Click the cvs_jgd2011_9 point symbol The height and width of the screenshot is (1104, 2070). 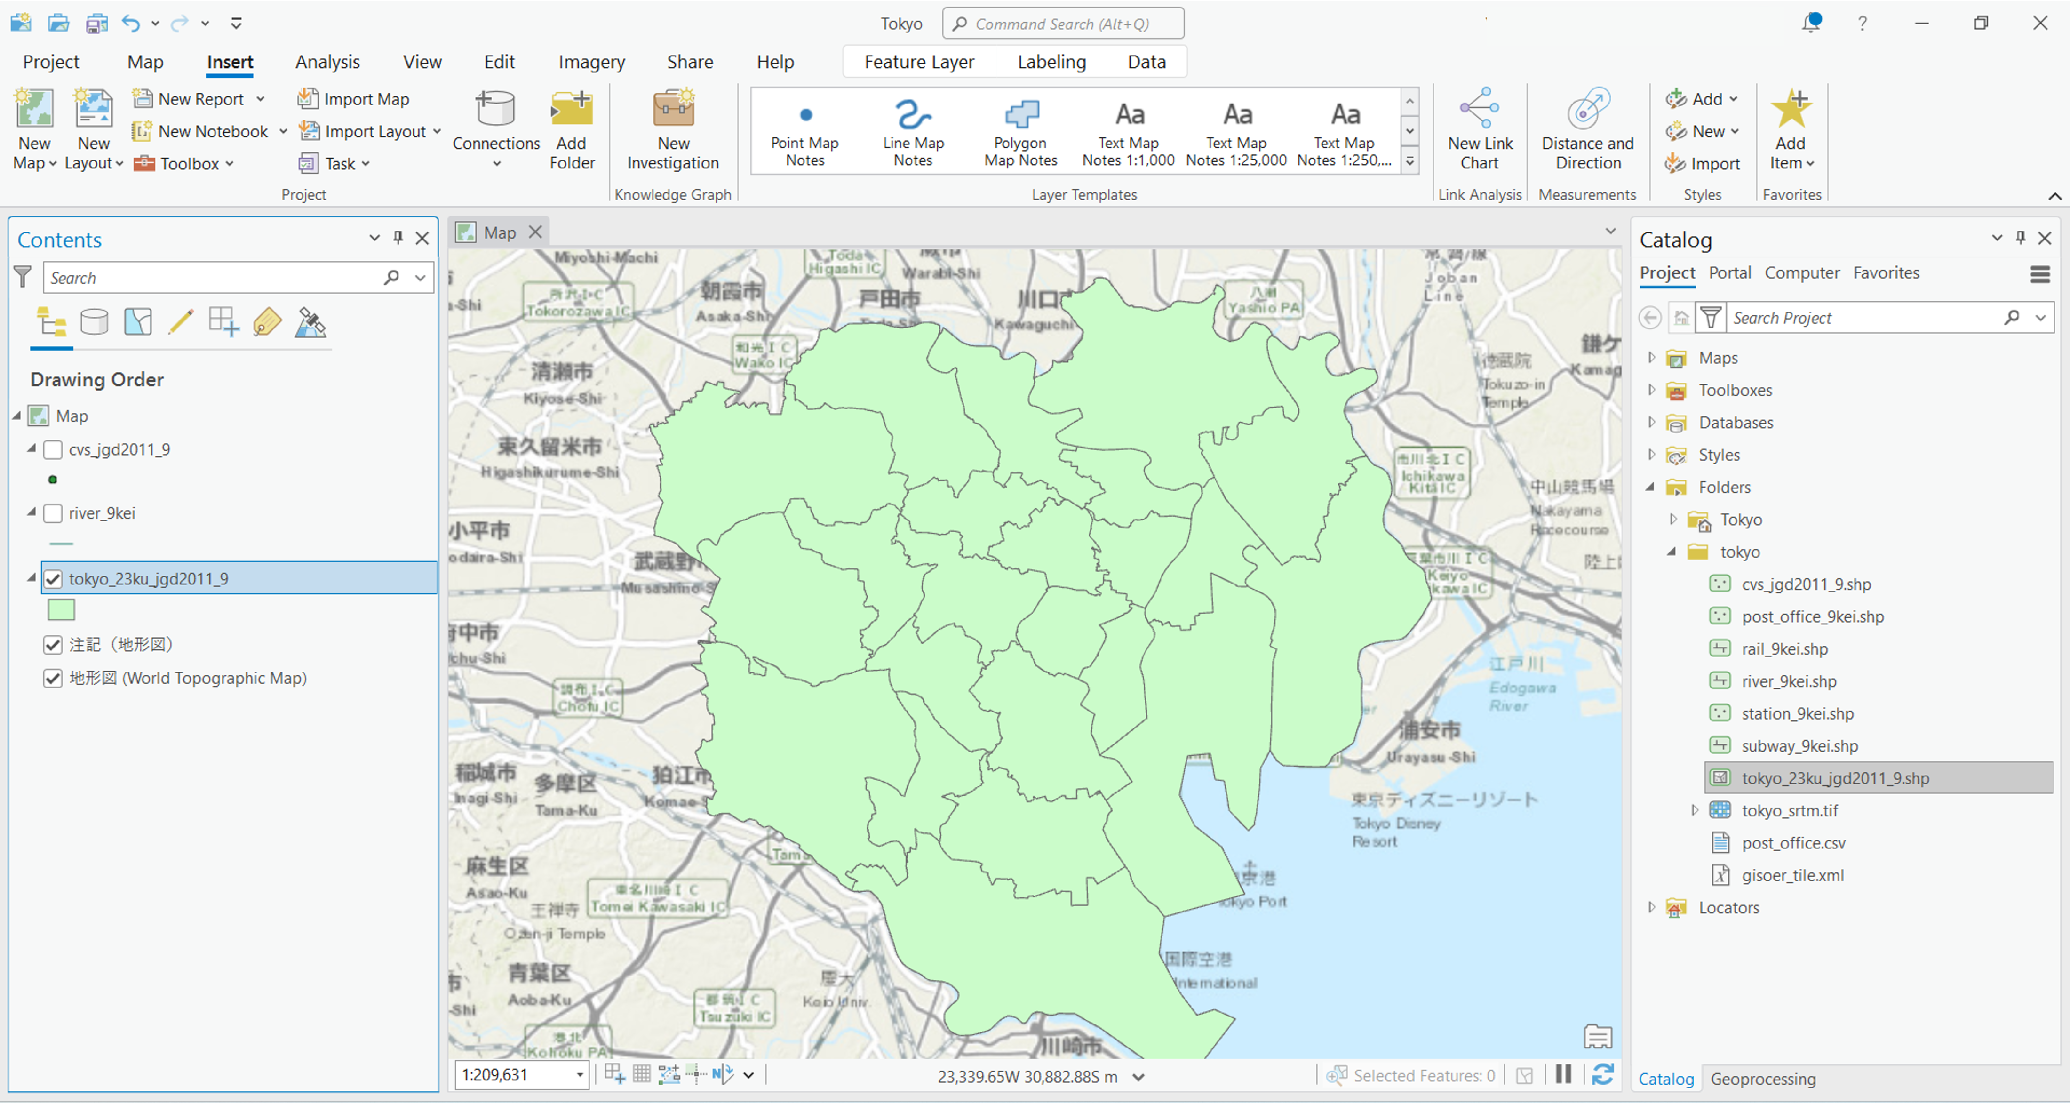pyautogui.click(x=53, y=480)
